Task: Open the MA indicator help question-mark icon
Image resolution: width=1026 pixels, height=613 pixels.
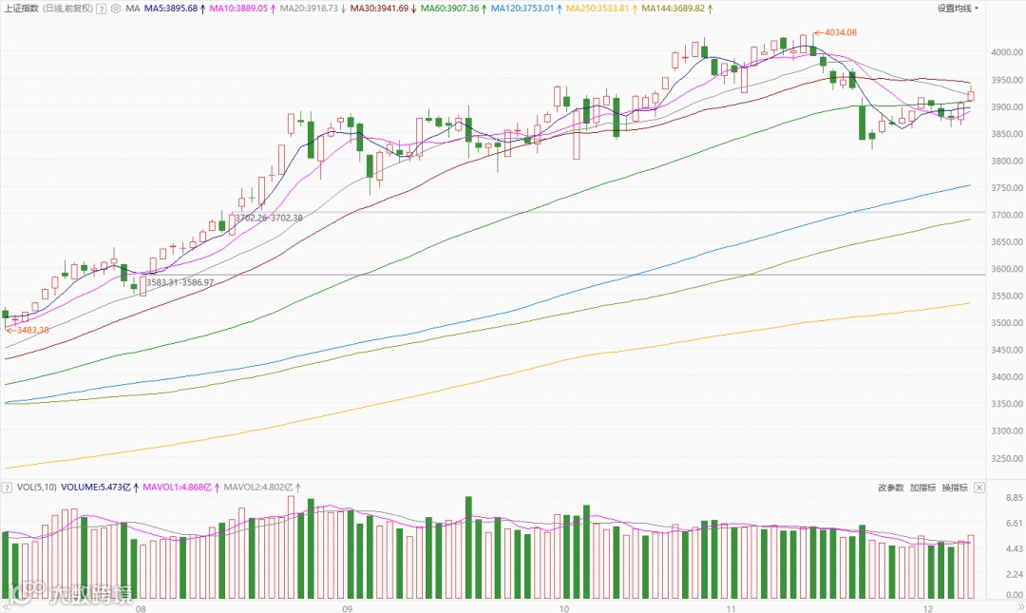Action: pyautogui.click(x=102, y=10)
